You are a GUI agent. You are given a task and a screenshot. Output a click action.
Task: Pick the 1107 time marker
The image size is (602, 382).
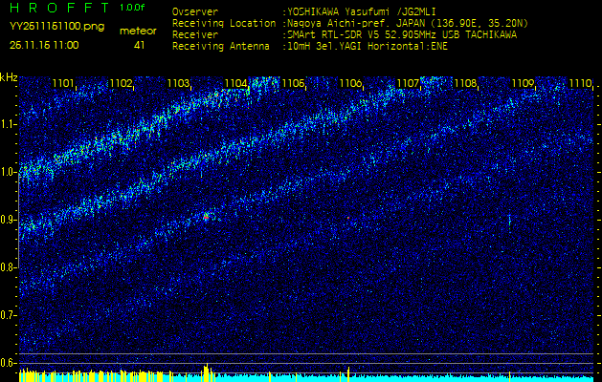click(x=408, y=84)
